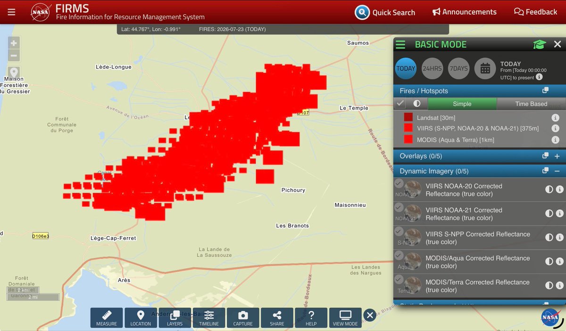Switch to the Time Based tab
The image size is (566, 331).
pyautogui.click(x=531, y=104)
